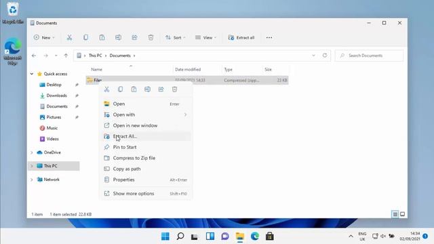Select Desktop in Quick access
This screenshot has width=434, height=244.
coord(54,85)
